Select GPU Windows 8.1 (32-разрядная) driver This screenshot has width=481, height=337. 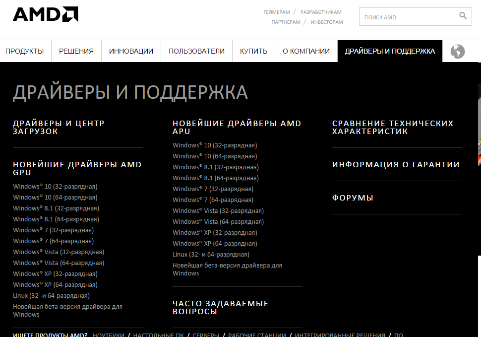tap(56, 208)
